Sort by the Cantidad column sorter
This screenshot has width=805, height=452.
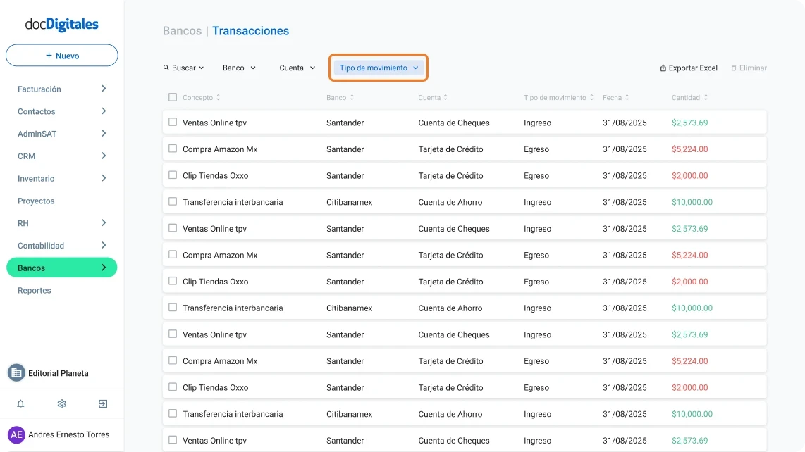[x=706, y=97]
